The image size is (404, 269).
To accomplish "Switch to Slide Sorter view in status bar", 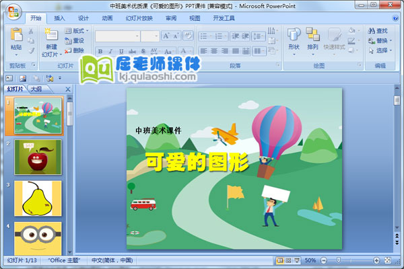I will click(288, 261).
